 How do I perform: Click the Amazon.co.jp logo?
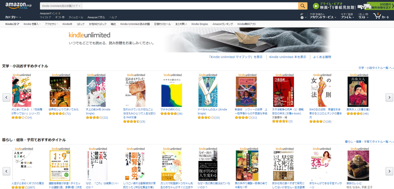19,6
